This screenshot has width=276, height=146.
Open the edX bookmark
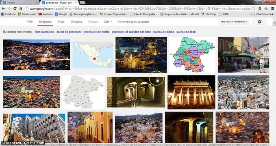195,14
